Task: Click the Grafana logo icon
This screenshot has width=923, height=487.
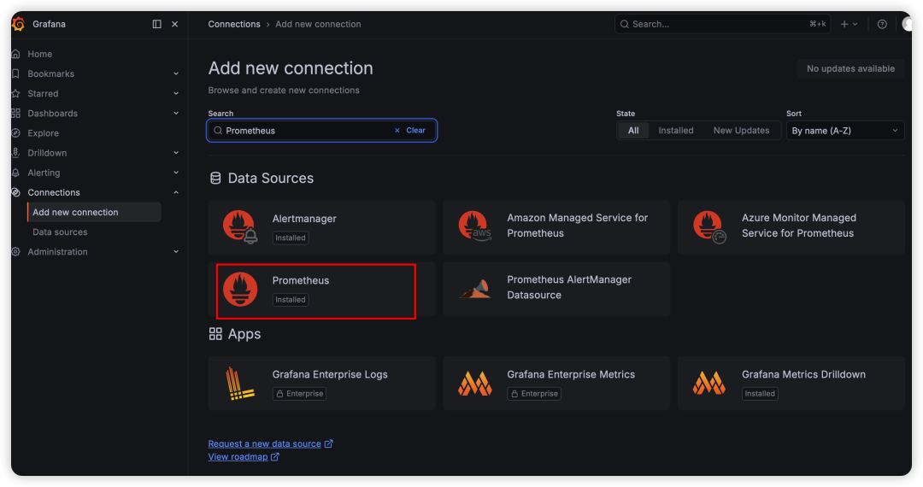Action: [18, 24]
